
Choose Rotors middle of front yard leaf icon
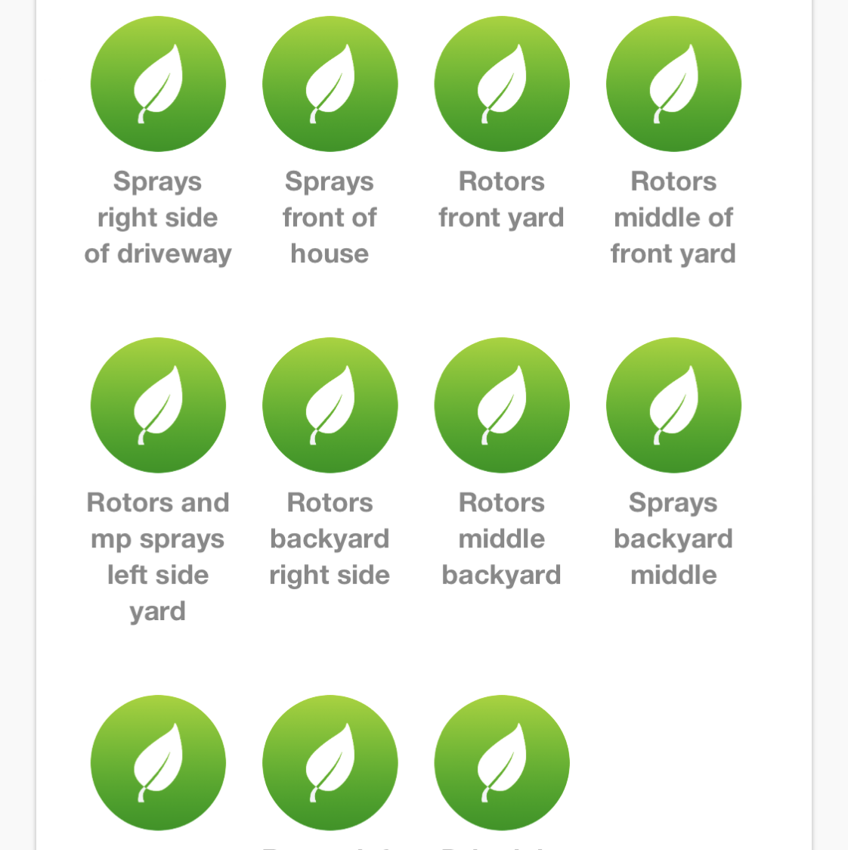point(673,84)
